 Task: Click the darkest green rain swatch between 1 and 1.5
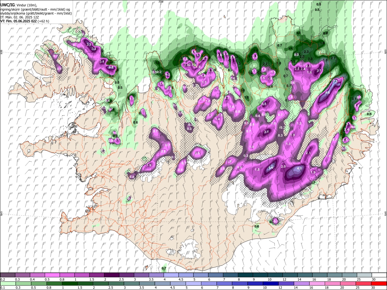tap(70, 284)
